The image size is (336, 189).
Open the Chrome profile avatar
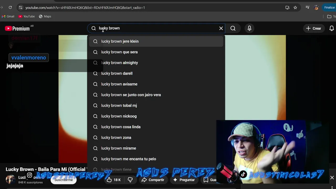coord(316,7)
